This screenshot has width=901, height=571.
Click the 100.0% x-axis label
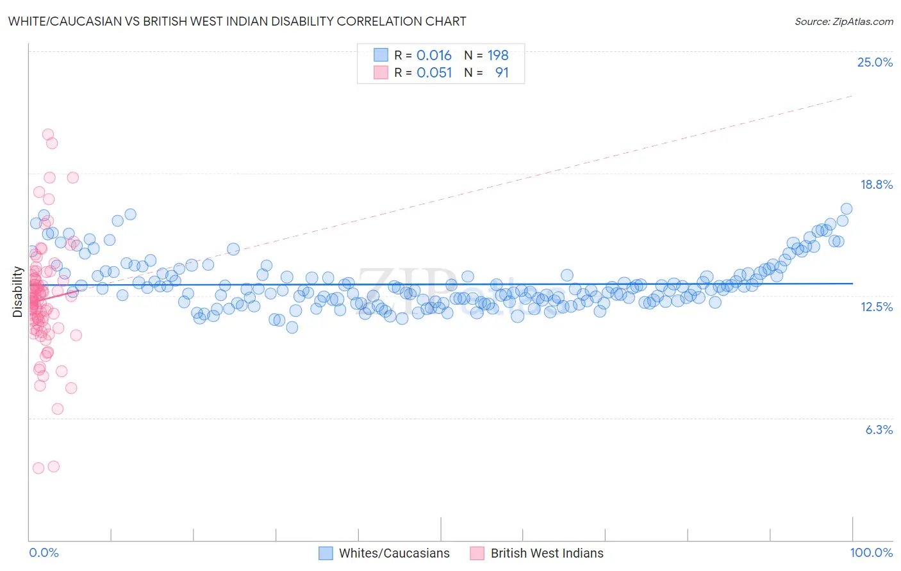click(872, 552)
